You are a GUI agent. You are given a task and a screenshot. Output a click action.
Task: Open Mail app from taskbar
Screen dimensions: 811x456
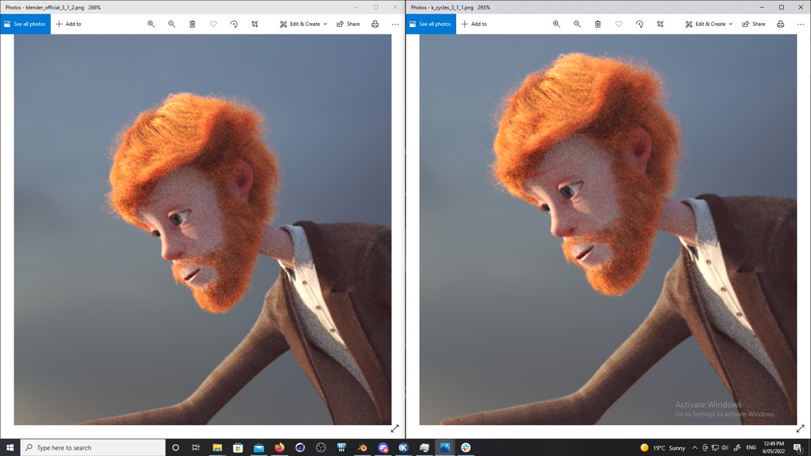(x=259, y=447)
